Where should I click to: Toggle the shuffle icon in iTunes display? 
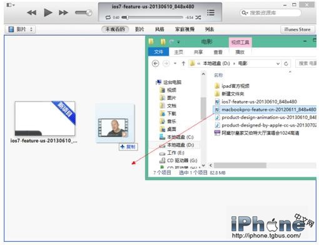point(198,18)
